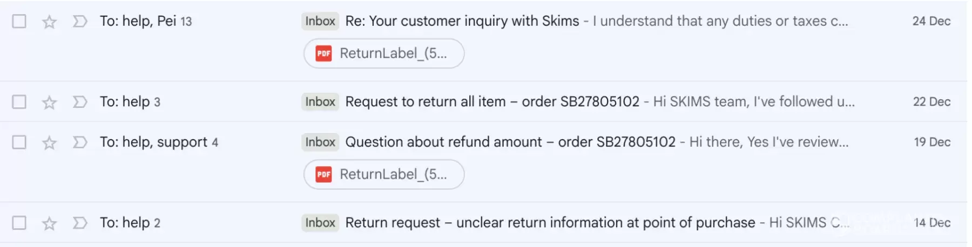Open ReturnLabel PDF in the 19 Dec email

383,174
